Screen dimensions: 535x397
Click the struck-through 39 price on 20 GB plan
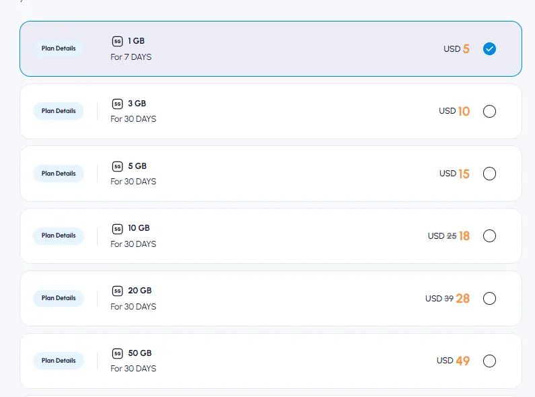click(x=449, y=299)
